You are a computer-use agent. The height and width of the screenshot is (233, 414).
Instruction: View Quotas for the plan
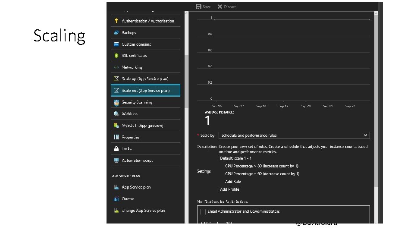[x=145, y=198]
